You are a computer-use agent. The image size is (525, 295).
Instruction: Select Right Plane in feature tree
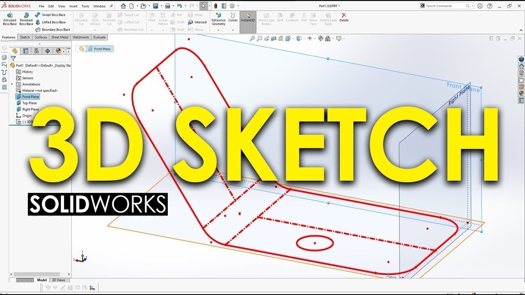[27, 109]
